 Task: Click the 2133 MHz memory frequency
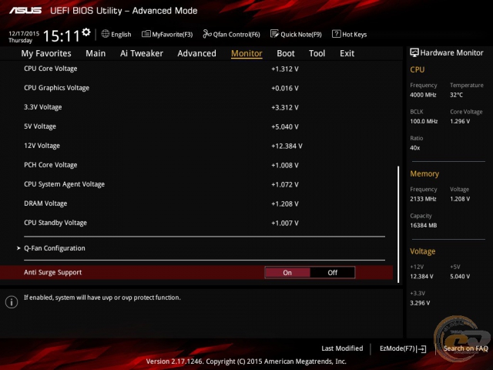[x=423, y=199]
